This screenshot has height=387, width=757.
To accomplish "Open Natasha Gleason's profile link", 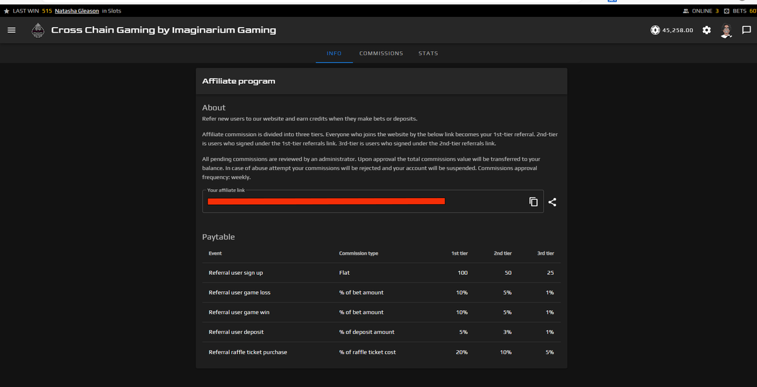I will click(x=77, y=11).
